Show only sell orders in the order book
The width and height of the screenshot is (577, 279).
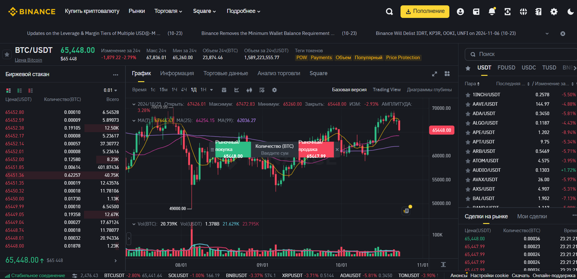(x=30, y=90)
